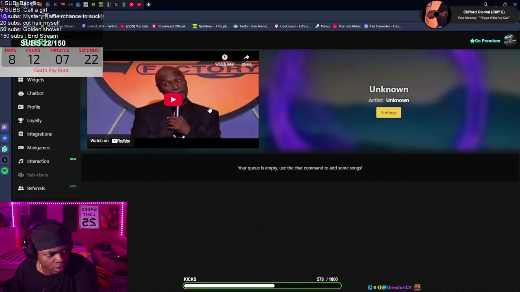
Task: Open the Nyafilmer bookmark
Action: point(210,26)
